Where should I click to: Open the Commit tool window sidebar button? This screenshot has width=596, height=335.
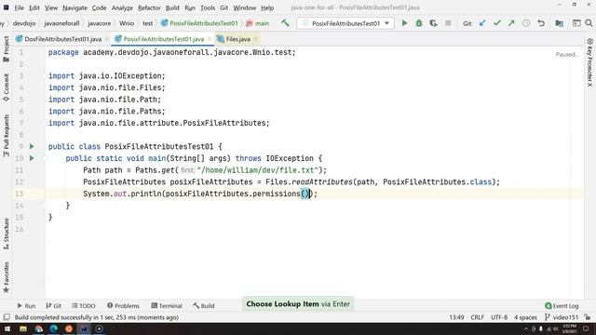[7, 87]
